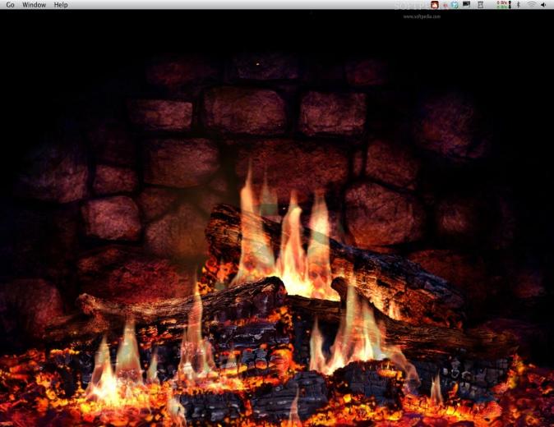Open the Go menu
Image resolution: width=554 pixels, height=427 pixels.
10,5
